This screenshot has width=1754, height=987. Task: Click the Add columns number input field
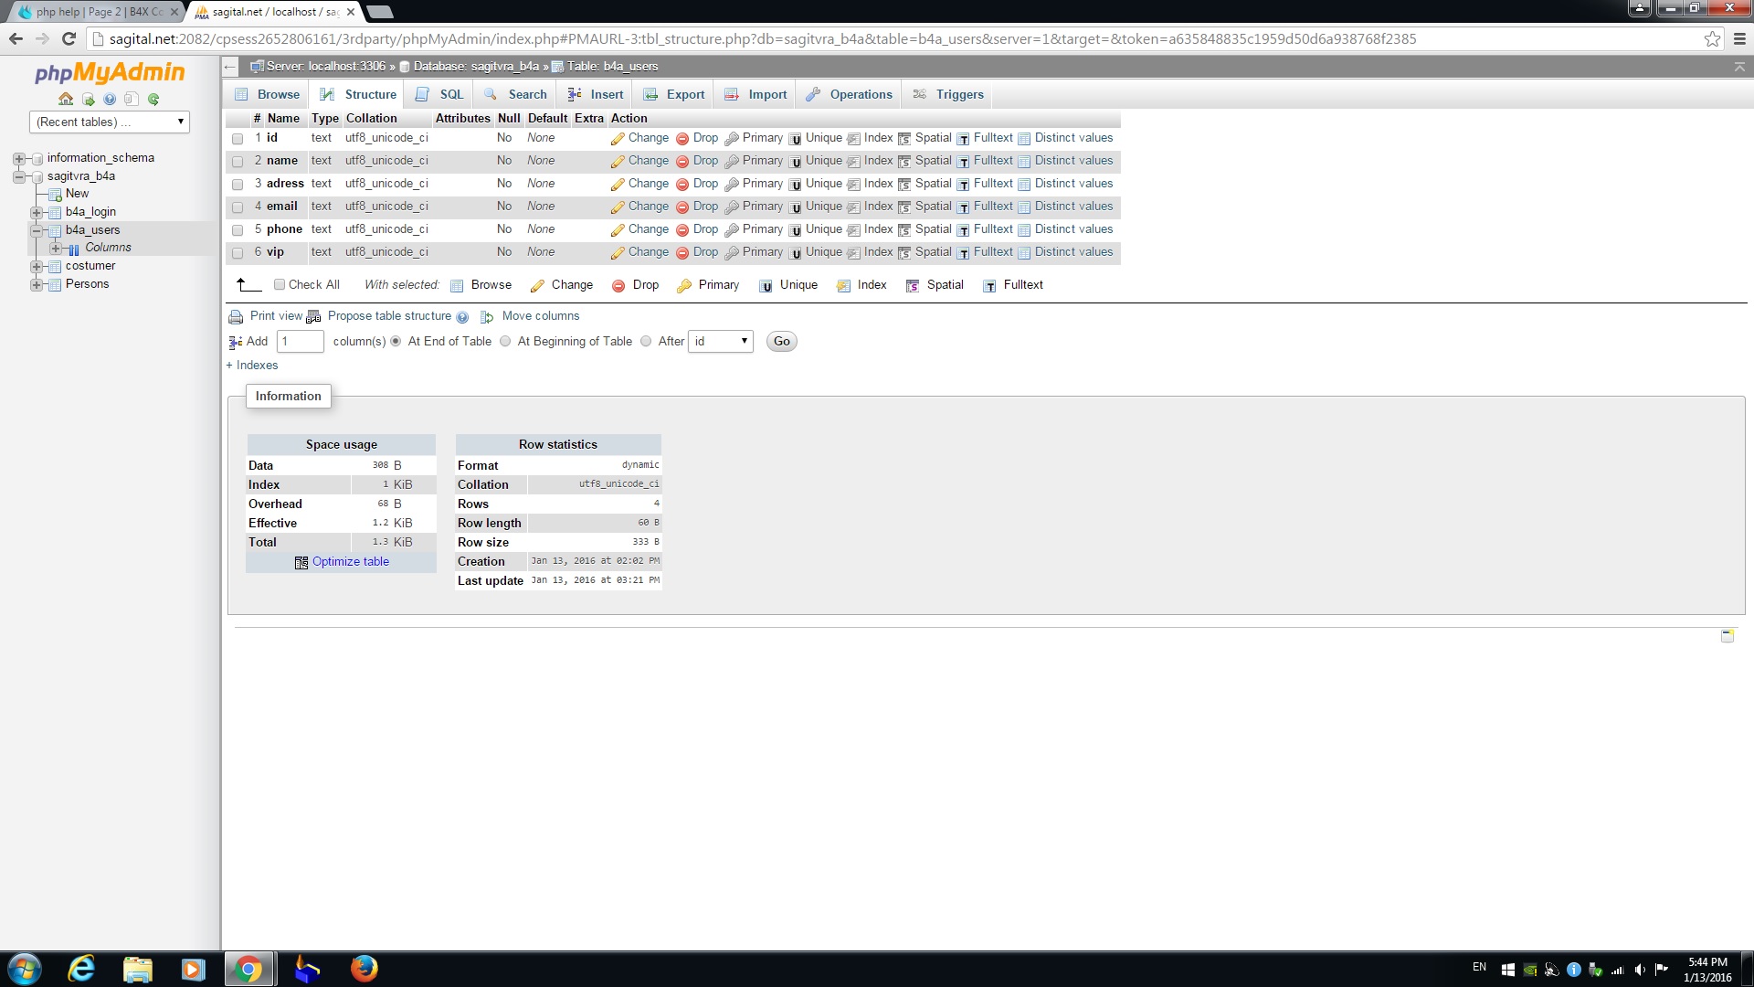pos(300,342)
